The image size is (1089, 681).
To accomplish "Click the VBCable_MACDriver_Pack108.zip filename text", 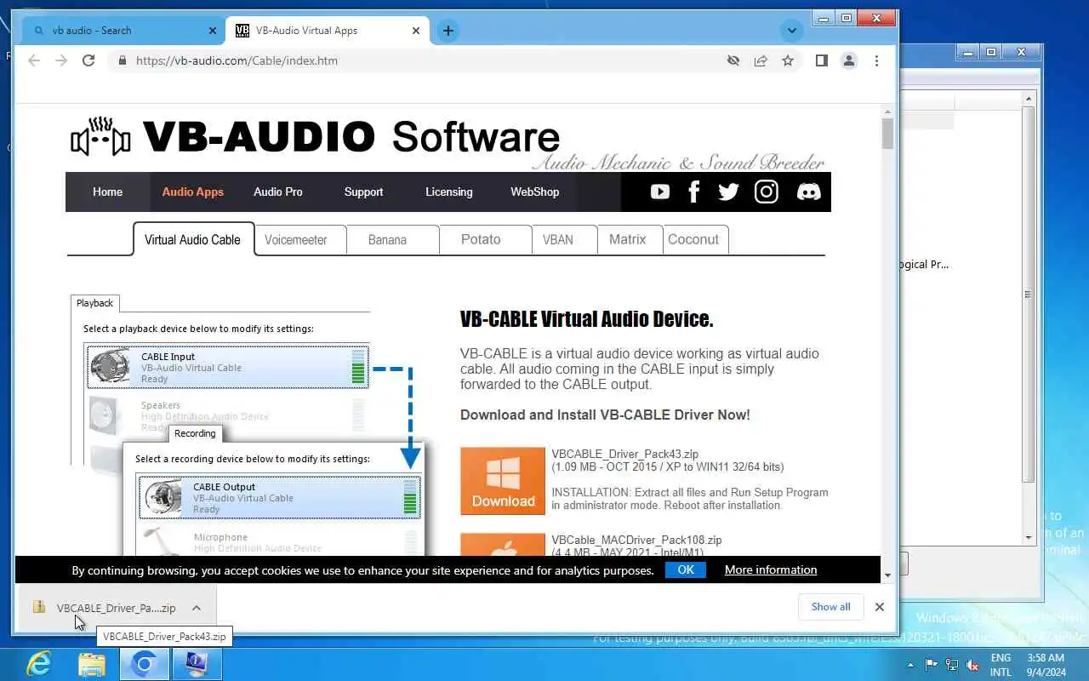I will (x=636, y=541).
